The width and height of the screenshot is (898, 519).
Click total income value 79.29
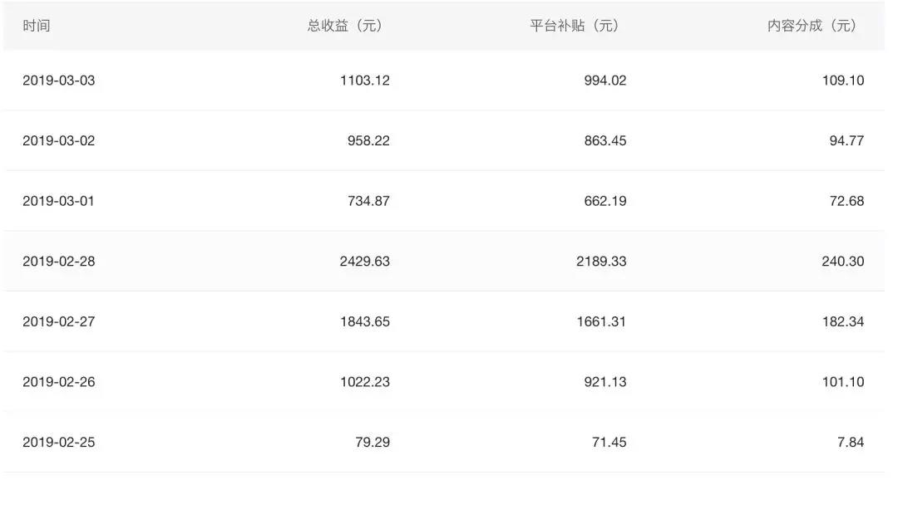click(373, 442)
